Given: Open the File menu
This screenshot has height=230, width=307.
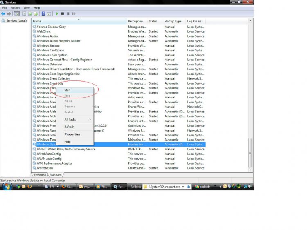Looking at the screenshot, I should point(5,8).
